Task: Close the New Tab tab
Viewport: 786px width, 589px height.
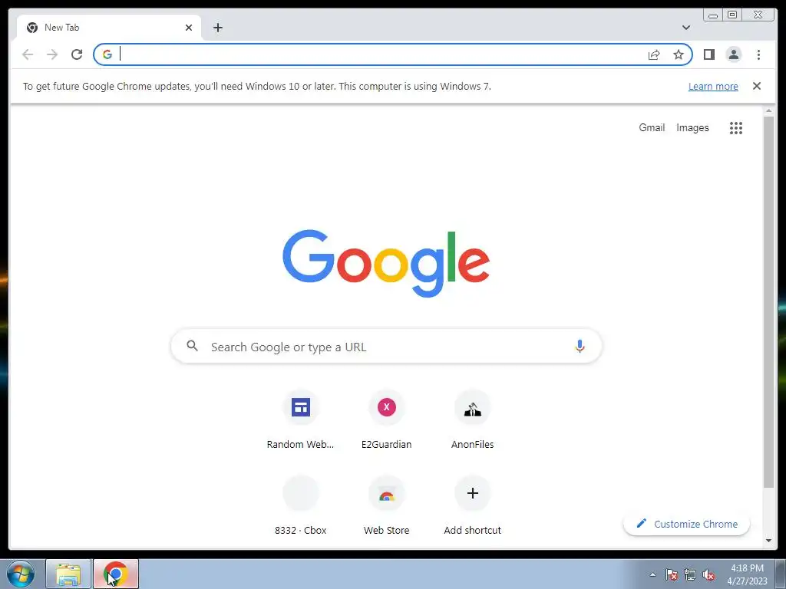Action: click(x=189, y=28)
